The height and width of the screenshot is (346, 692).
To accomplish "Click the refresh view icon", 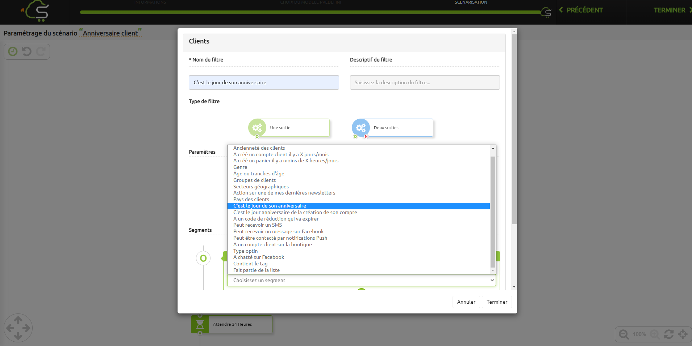I will 669,334.
